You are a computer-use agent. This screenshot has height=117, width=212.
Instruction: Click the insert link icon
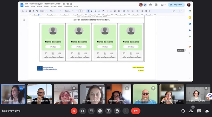point(107,11)
